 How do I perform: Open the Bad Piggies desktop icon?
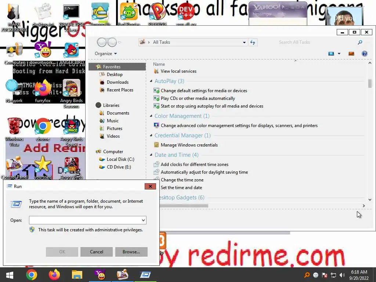129,14
